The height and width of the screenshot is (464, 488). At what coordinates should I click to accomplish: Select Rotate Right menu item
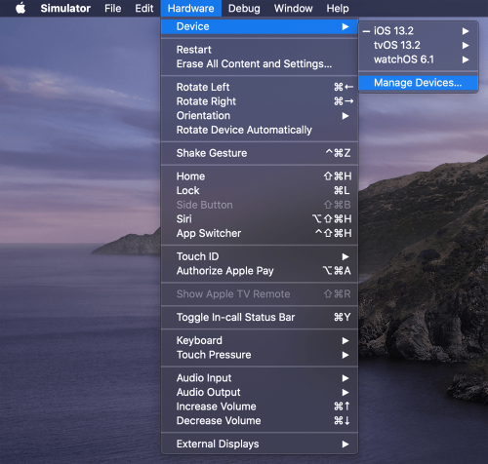click(260, 101)
